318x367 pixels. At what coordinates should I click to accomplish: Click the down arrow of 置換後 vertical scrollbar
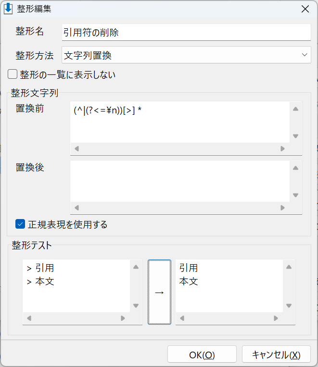295,195
